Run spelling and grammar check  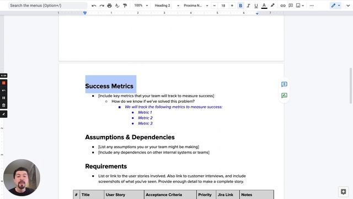(x=117, y=6)
